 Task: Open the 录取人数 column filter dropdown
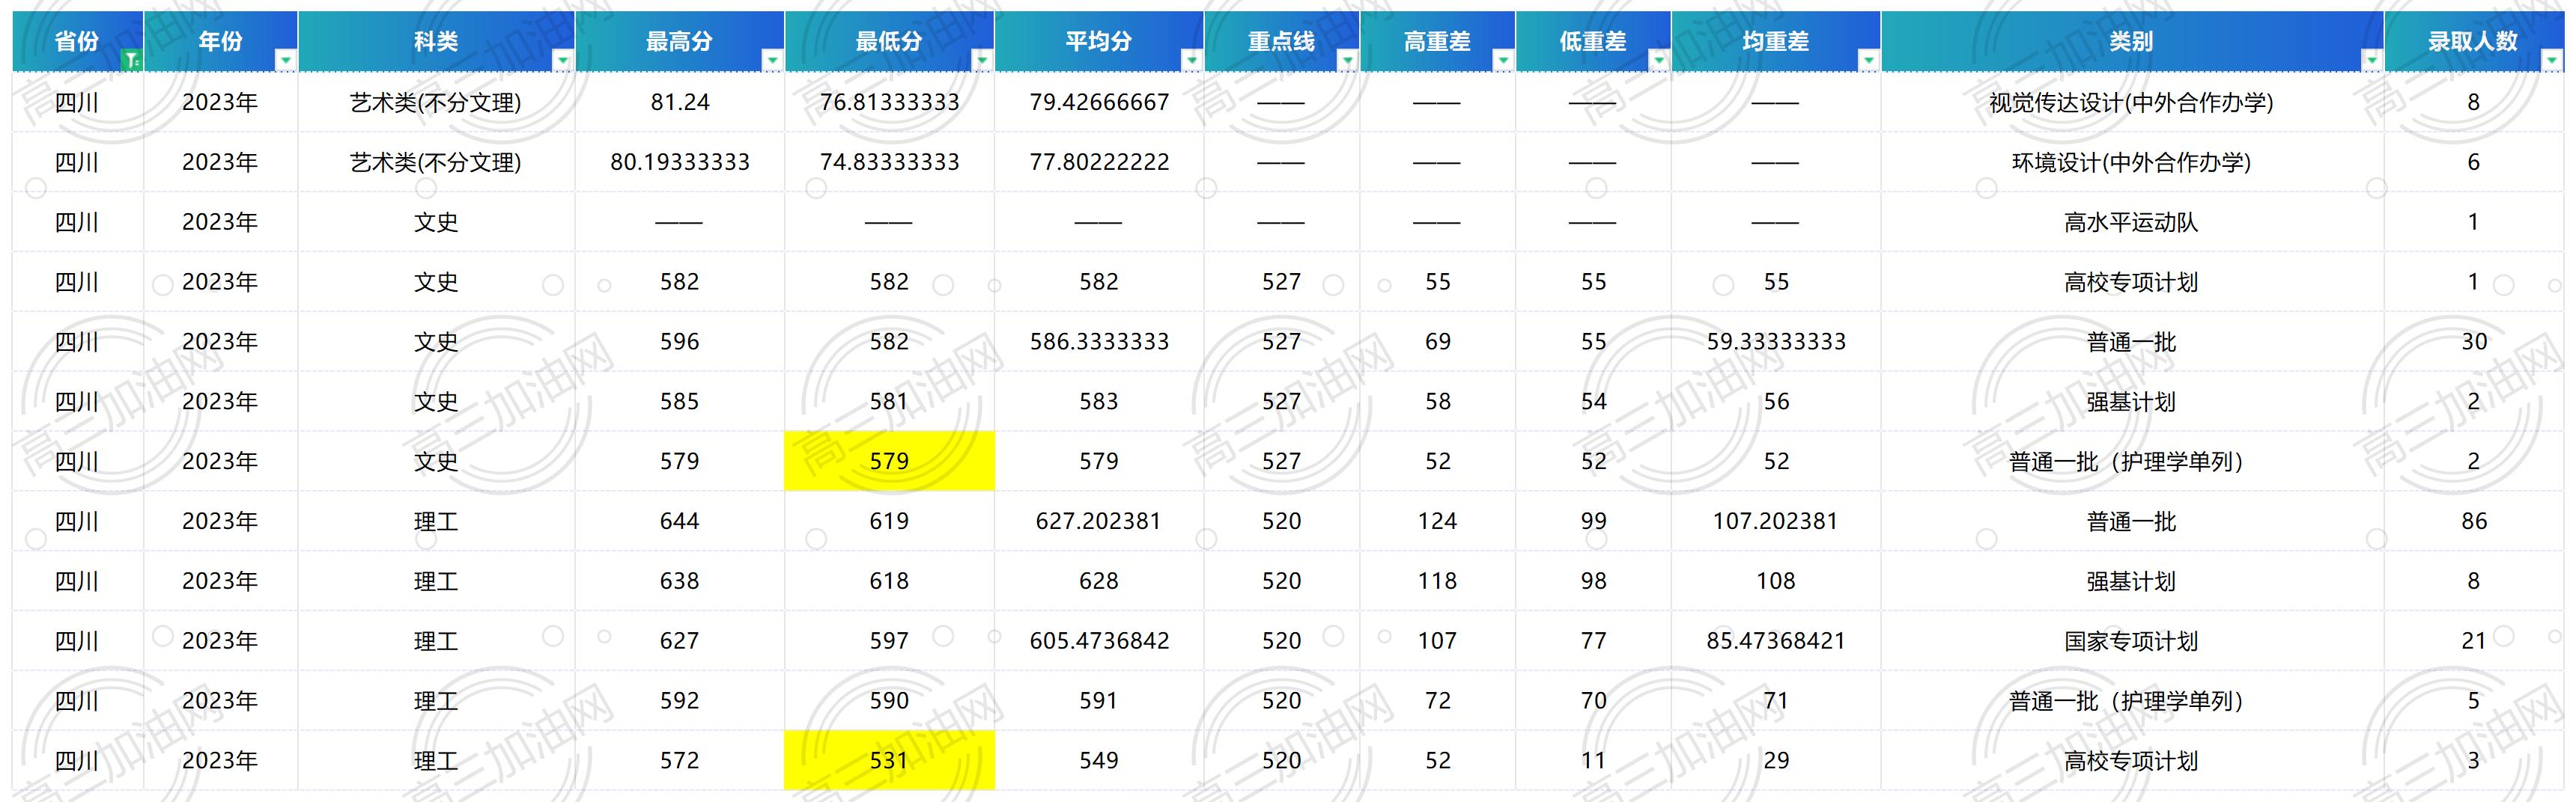pos(2552,61)
